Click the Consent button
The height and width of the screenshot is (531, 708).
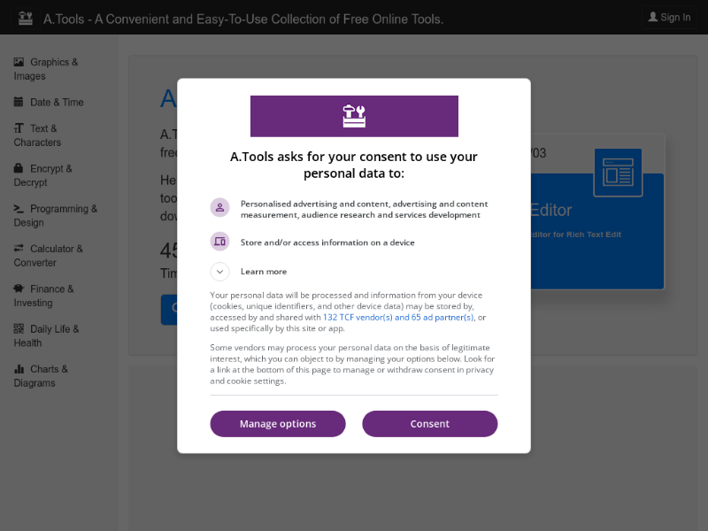430,424
